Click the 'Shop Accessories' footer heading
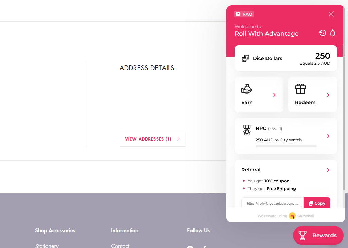The image size is (348, 248). tap(55, 230)
